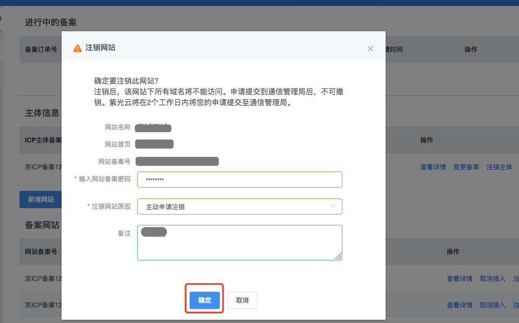Open 查看详情 for the second 备案网站 row
Image resolution: width=519 pixels, height=323 pixels.
tap(459, 305)
